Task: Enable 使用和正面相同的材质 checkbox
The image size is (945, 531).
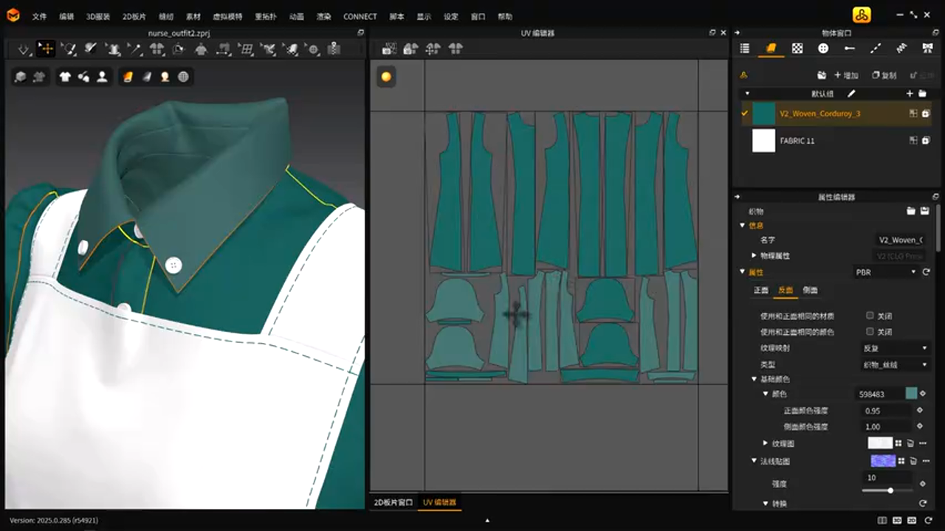Action: (x=870, y=316)
